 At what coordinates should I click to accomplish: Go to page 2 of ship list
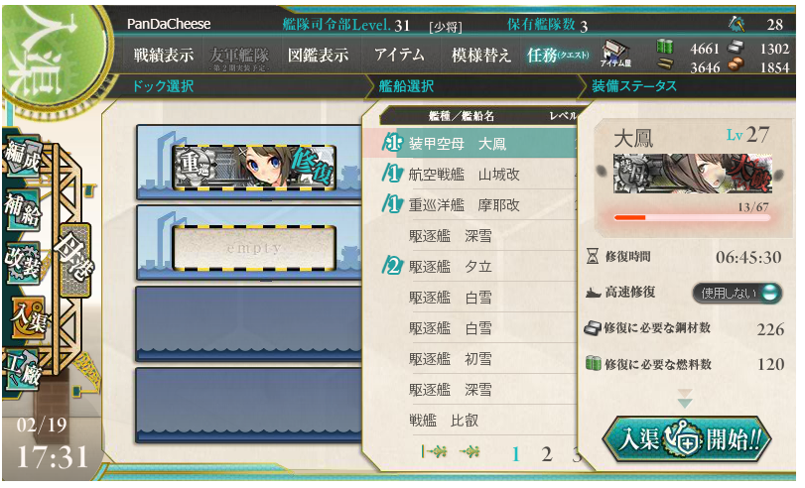coord(547,454)
